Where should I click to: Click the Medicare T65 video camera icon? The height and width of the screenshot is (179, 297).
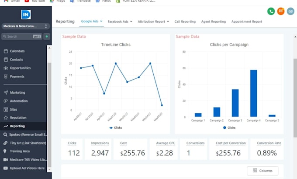coord(6,160)
